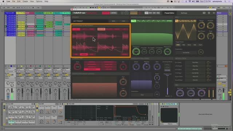Select the second filter shape icon
Image resolution: width=233 pixels, height=131 pixels.
tap(138, 21)
